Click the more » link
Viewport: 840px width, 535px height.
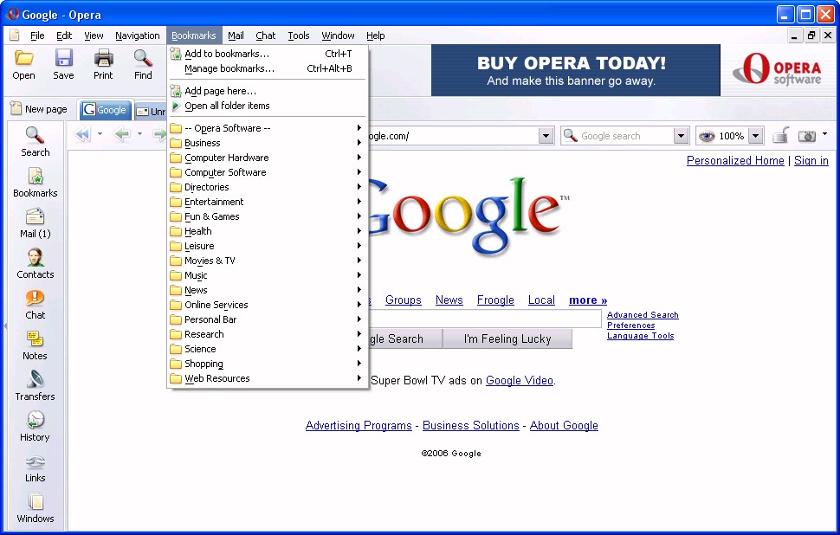tap(588, 300)
